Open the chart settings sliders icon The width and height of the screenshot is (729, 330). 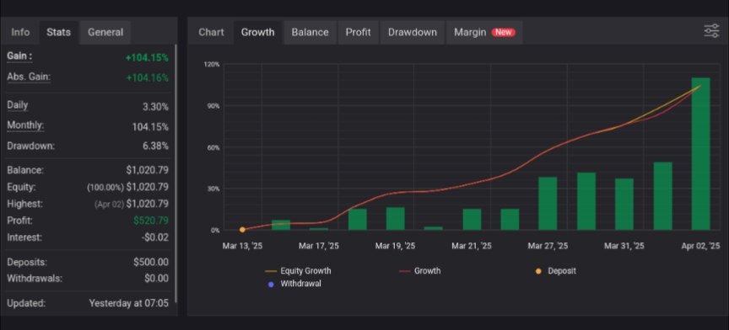[711, 31]
